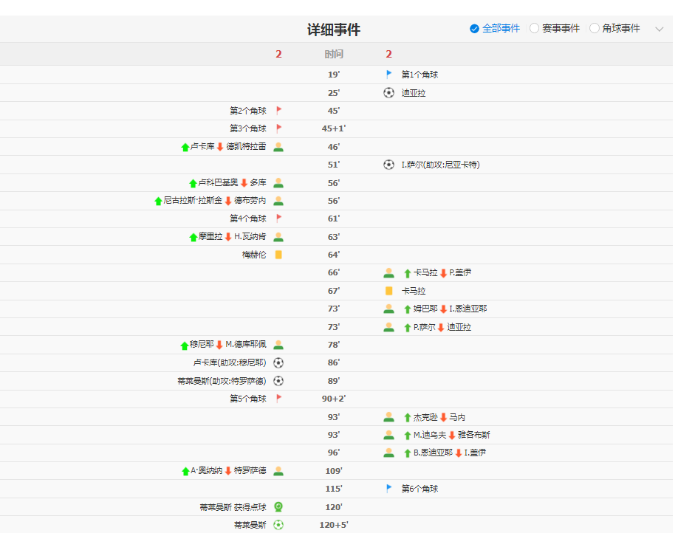678x533 pixels.
Task: Click substitution icon for 杰克逊 at 93'
Action: 388,417
